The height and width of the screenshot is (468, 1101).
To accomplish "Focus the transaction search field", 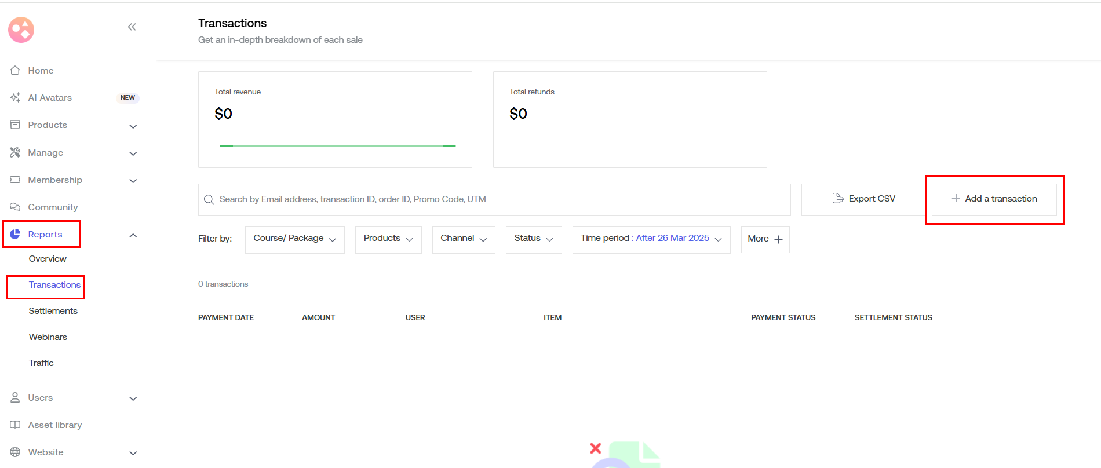I will coord(498,199).
